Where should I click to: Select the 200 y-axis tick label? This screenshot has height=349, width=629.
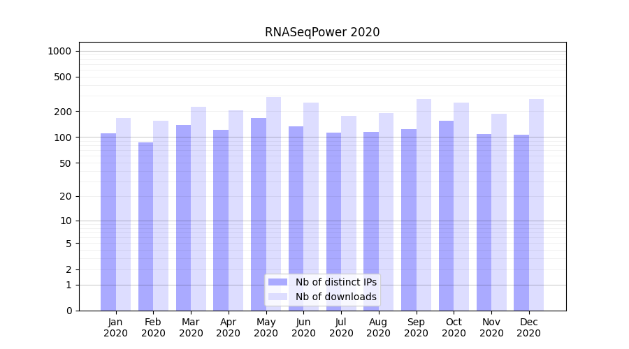tap(64, 112)
